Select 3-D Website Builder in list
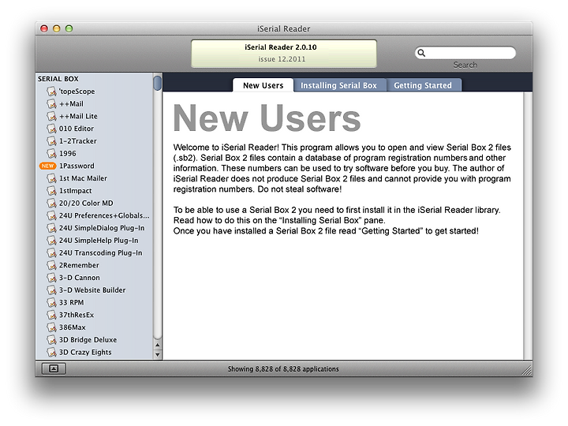This screenshot has height=426, width=568. click(92, 290)
